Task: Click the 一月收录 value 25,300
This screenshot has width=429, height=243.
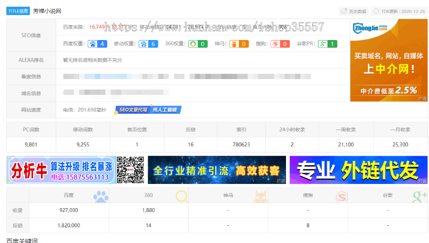Action: point(400,144)
